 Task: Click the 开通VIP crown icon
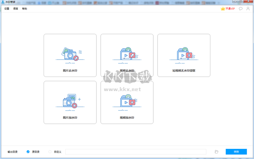pos(223,8)
